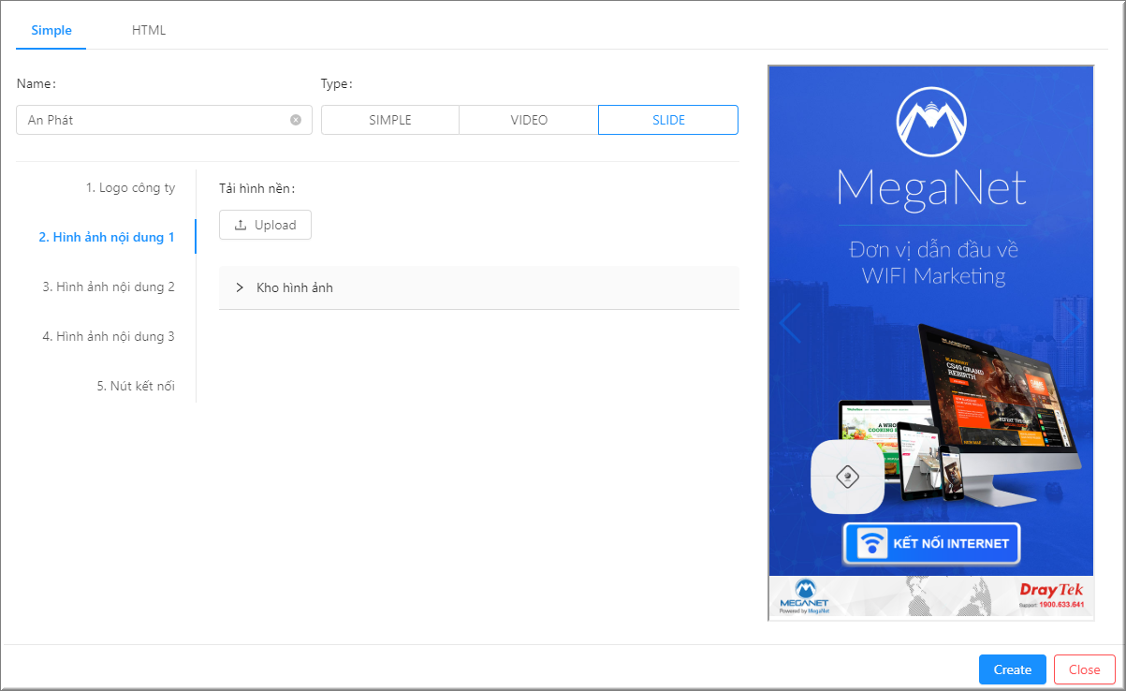Click the 'Type:' label
1126x691 pixels.
[337, 83]
